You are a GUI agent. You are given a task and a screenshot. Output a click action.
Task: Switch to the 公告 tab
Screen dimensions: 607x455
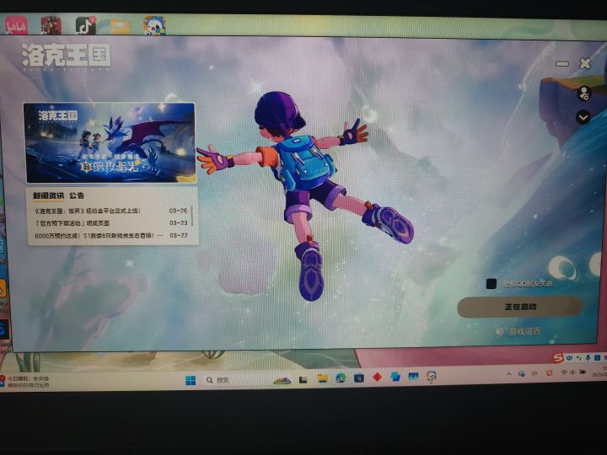(x=77, y=195)
